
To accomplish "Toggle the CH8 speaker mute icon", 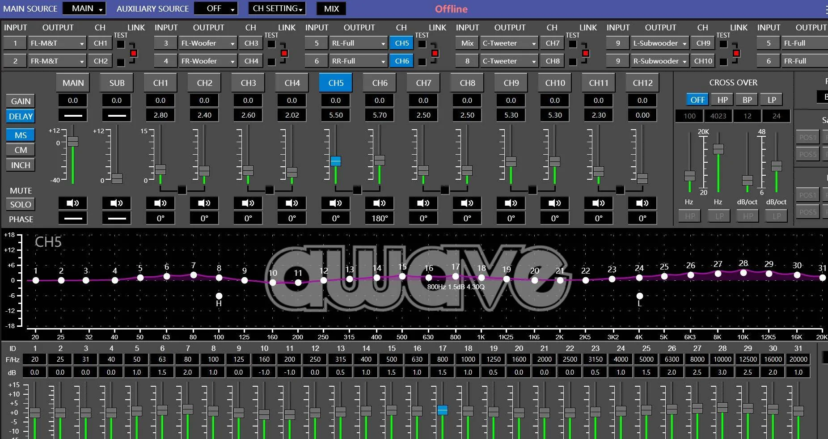I will pos(467,203).
